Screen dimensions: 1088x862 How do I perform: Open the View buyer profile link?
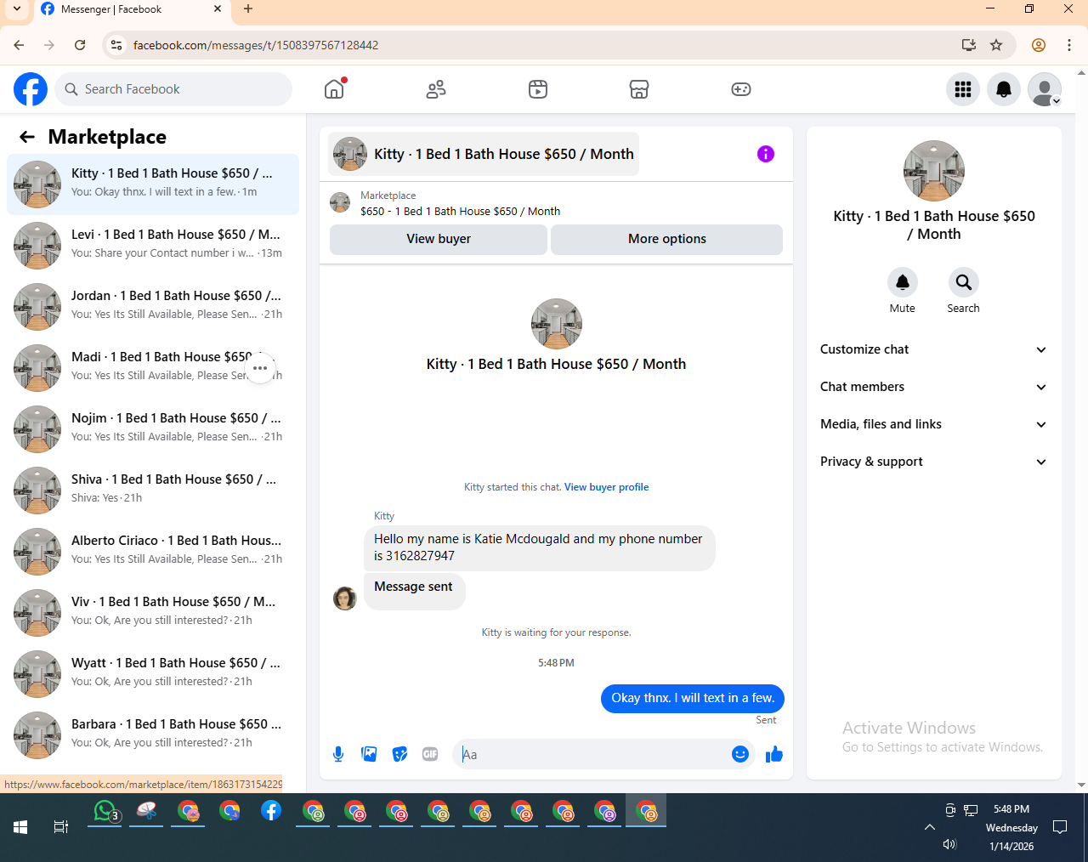coord(606,487)
